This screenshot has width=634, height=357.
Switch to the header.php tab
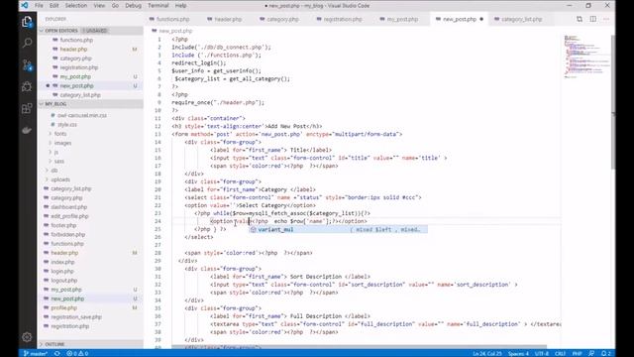pyautogui.click(x=228, y=19)
